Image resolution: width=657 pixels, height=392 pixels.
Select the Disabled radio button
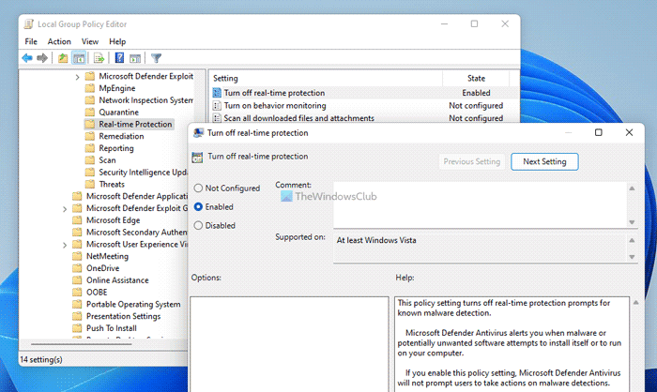(198, 225)
